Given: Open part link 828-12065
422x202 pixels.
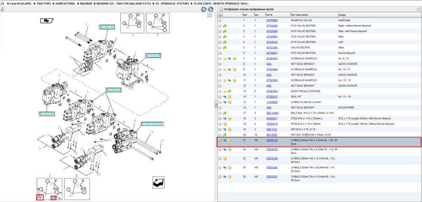Looking at the screenshot, I should 272,113.
